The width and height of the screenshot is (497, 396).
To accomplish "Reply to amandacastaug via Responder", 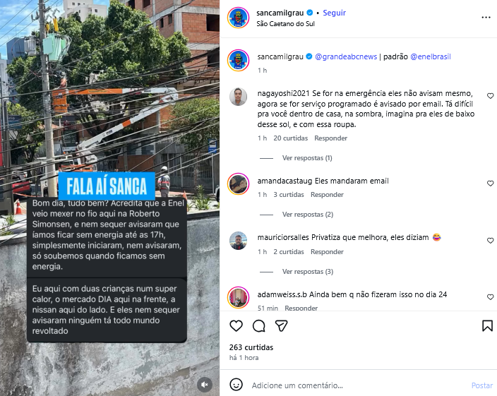I will 327,195.
